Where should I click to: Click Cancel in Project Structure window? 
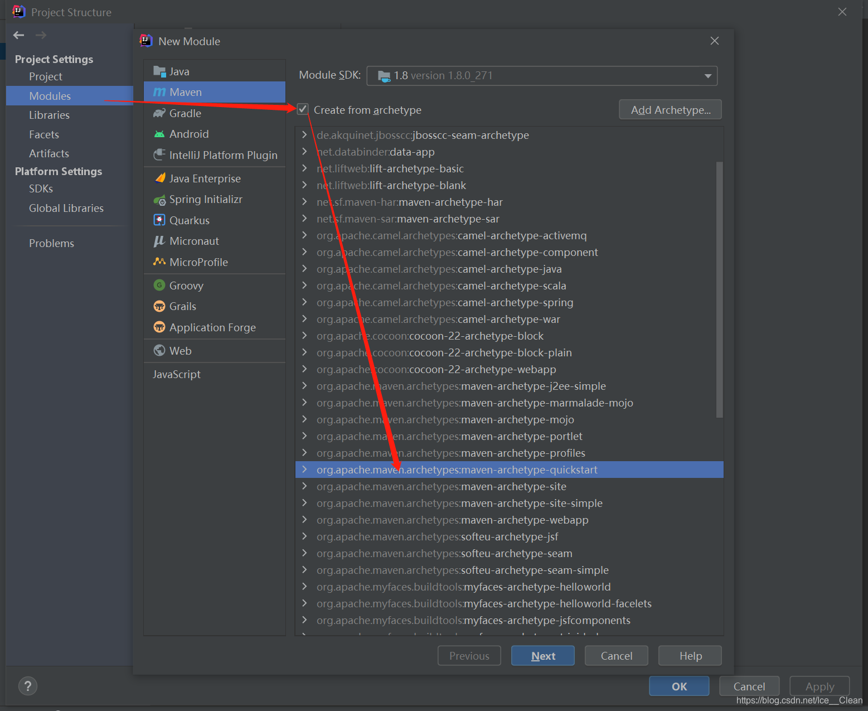click(x=749, y=686)
